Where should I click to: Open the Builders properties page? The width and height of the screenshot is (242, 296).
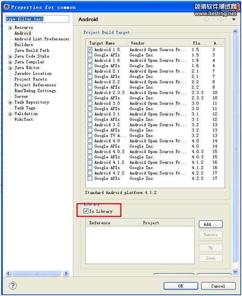(x=24, y=45)
